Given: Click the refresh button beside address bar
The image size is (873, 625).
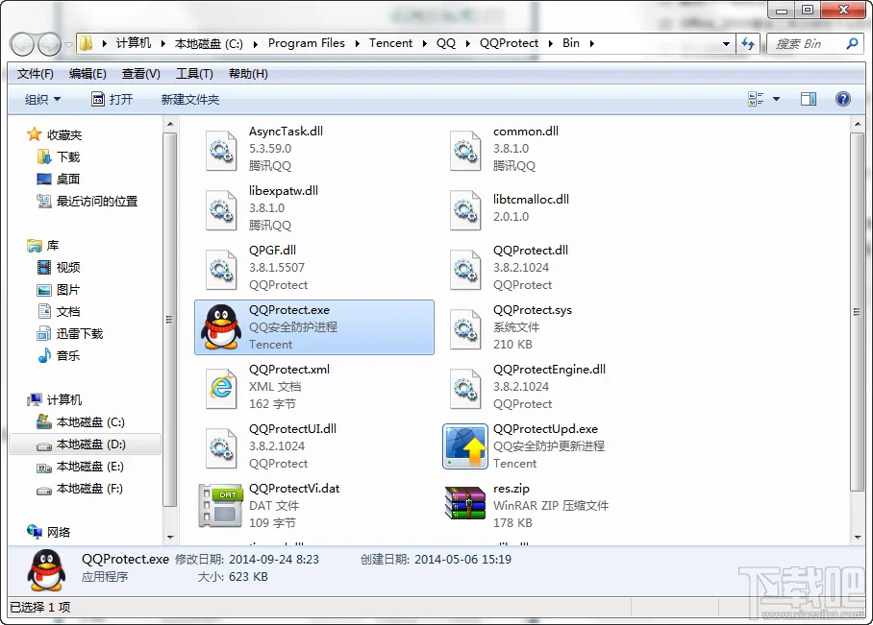Looking at the screenshot, I should pos(749,43).
